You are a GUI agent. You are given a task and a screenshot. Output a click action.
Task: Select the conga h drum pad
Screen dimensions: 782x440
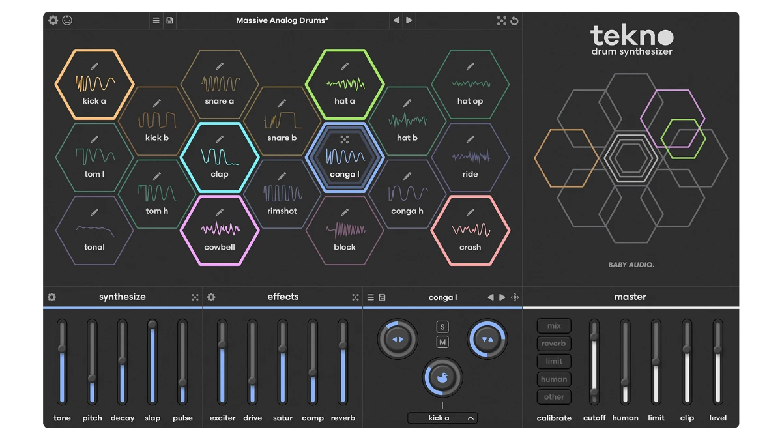[407, 194]
